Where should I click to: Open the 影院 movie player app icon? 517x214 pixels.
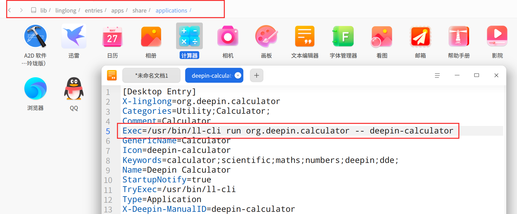point(497,36)
